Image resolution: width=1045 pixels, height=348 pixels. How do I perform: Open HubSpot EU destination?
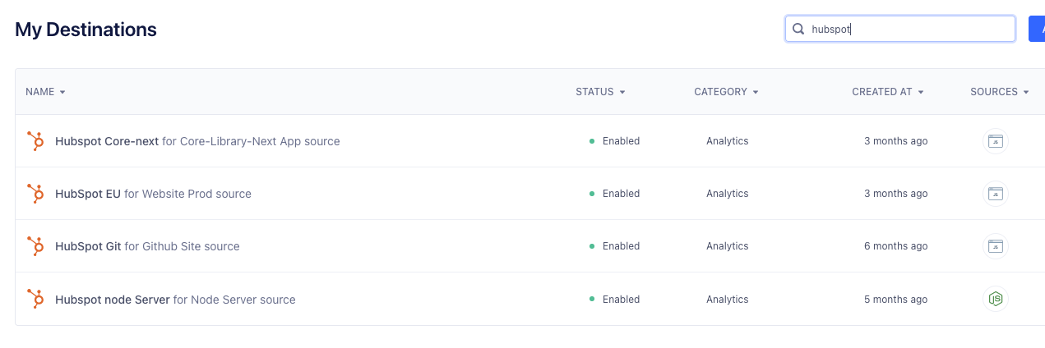coord(88,194)
